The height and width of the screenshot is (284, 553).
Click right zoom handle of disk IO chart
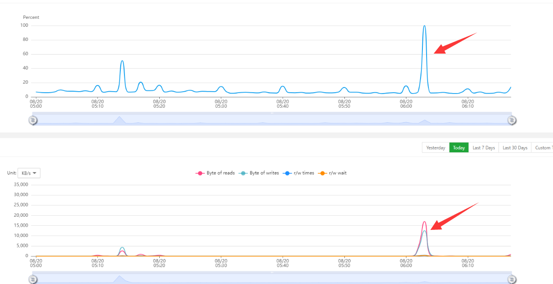512,280
